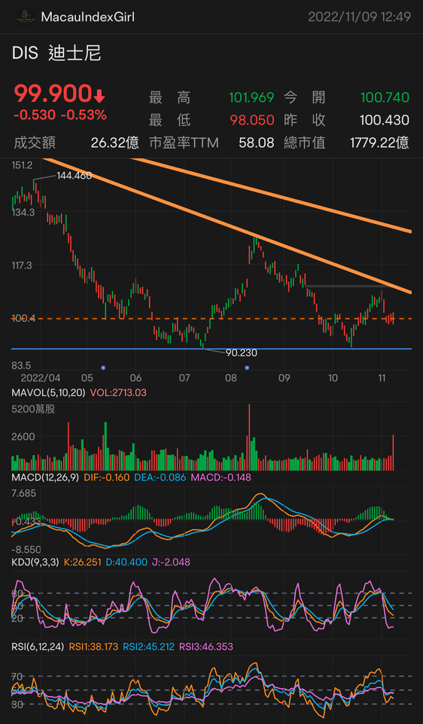Click the blue support line at 90.230
423x724 pixels.
[211, 348]
